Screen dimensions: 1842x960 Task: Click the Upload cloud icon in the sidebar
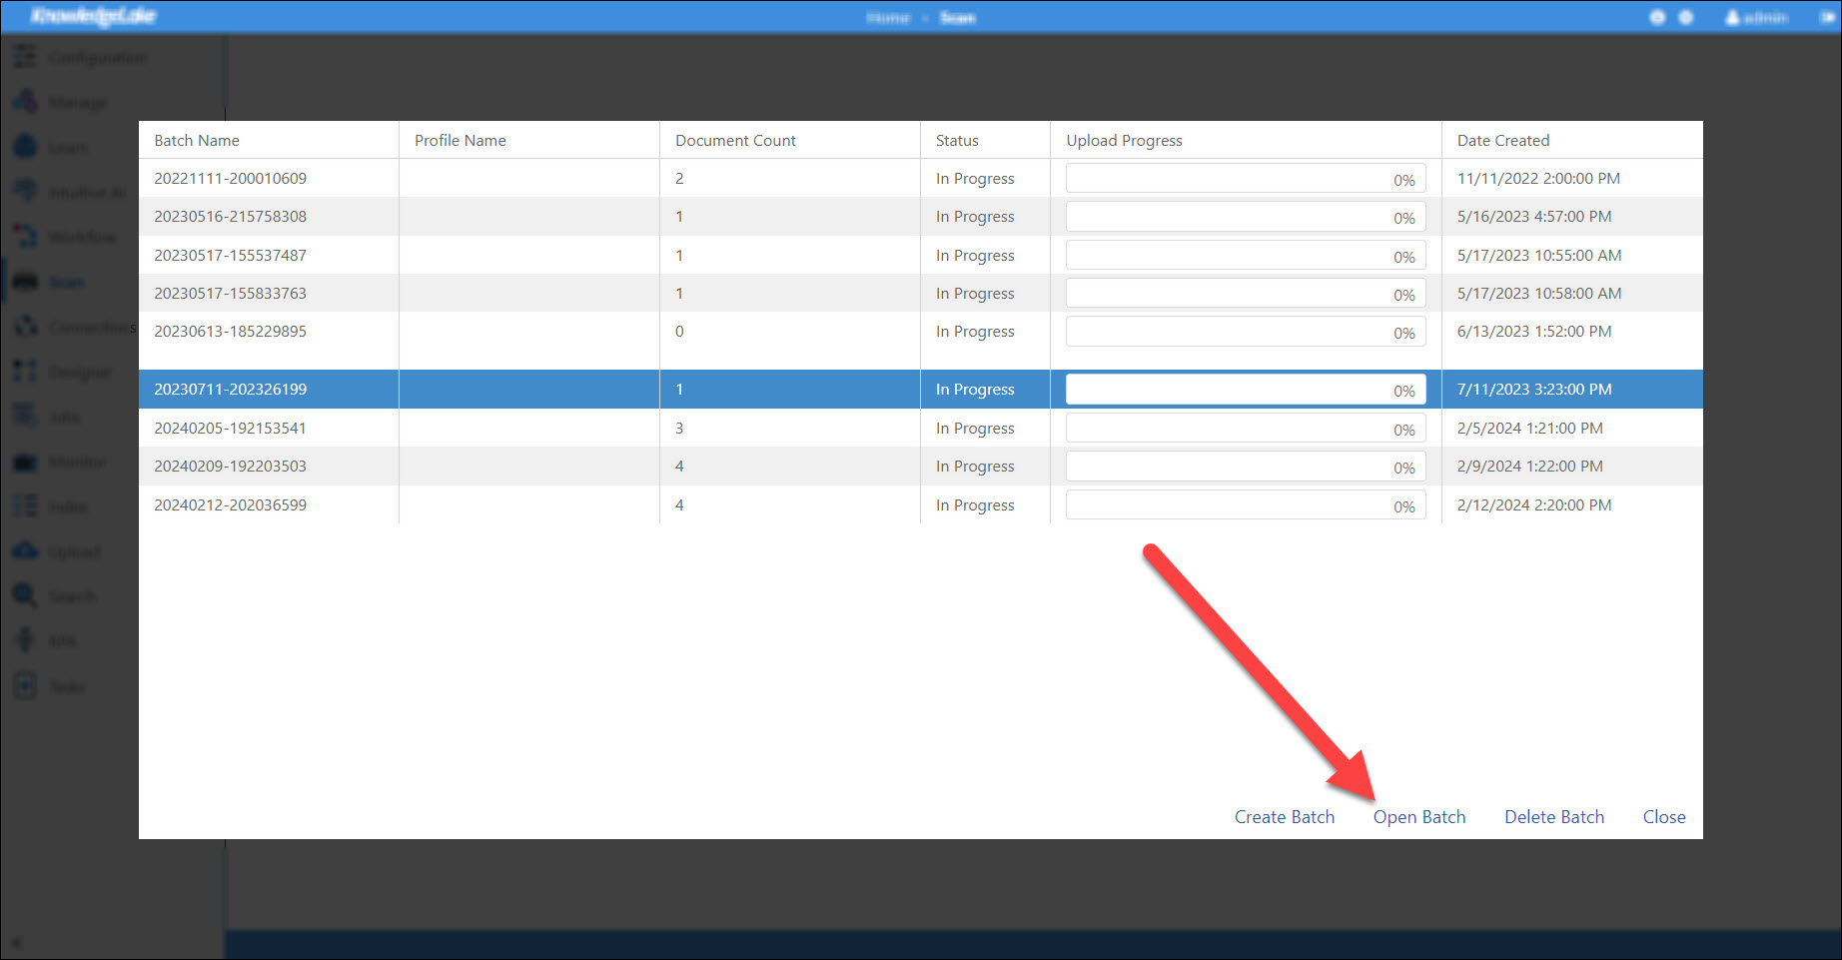tap(25, 551)
